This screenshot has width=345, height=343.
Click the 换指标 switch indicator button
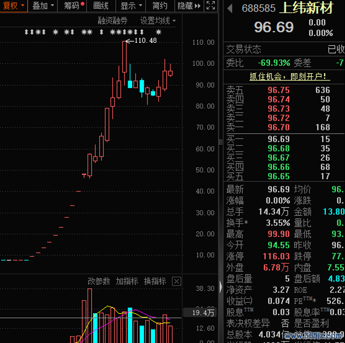(155, 281)
